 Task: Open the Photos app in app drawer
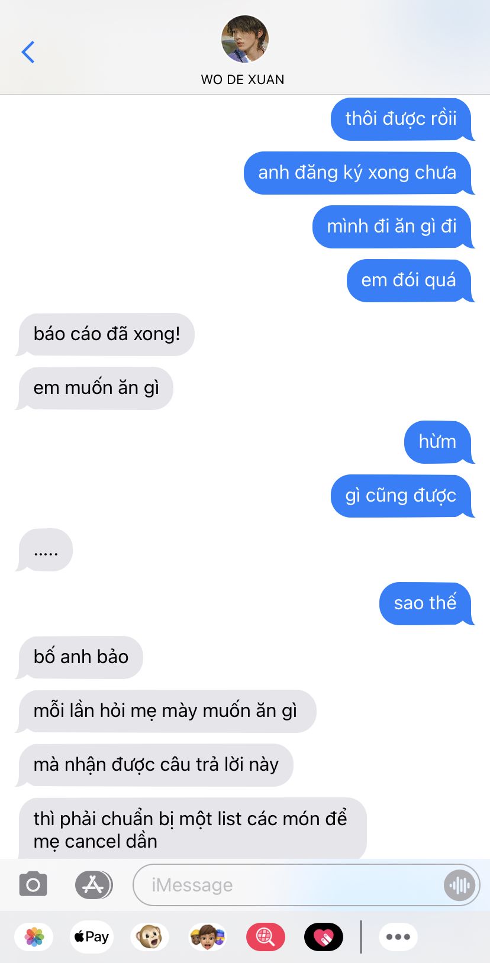pos(34,937)
